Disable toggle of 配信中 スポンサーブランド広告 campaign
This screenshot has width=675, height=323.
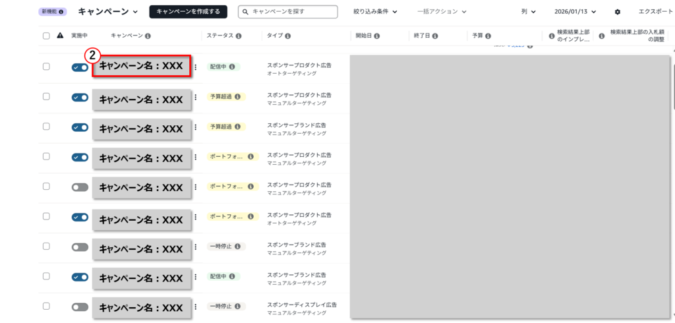point(80,277)
